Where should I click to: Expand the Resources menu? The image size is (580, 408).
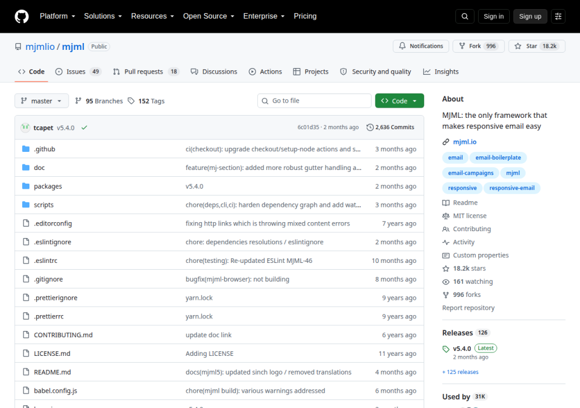pyautogui.click(x=152, y=16)
